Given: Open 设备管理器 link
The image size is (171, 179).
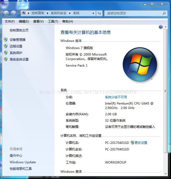Looking at the screenshot, I should pos(18,40).
